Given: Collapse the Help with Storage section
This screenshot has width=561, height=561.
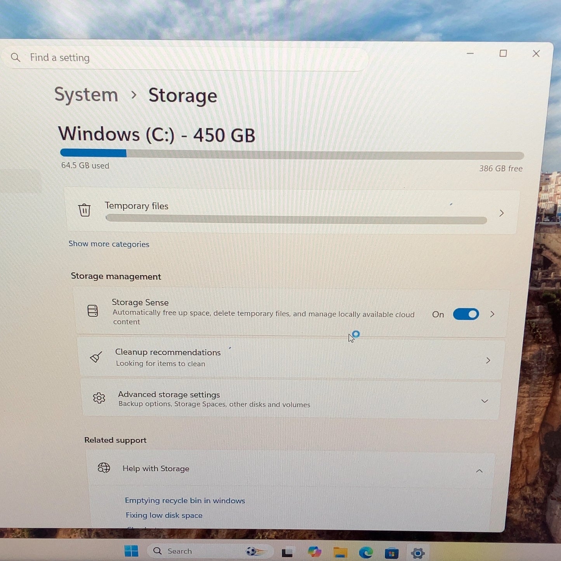Looking at the screenshot, I should coord(479,471).
